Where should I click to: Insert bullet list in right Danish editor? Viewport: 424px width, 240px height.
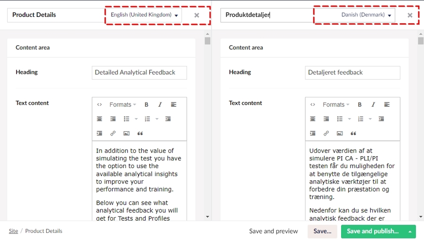pos(340,119)
